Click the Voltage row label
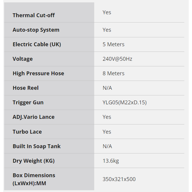192x192 pixels. click(23, 59)
